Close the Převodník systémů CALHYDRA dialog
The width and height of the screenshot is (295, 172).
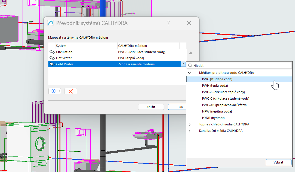tap(189, 23)
